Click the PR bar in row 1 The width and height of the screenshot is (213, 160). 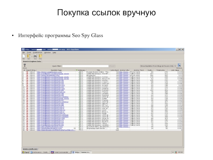(81, 72)
